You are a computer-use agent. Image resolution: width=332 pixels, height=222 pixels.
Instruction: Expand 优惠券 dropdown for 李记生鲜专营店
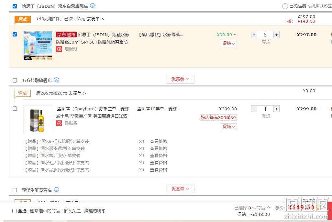[180, 189]
